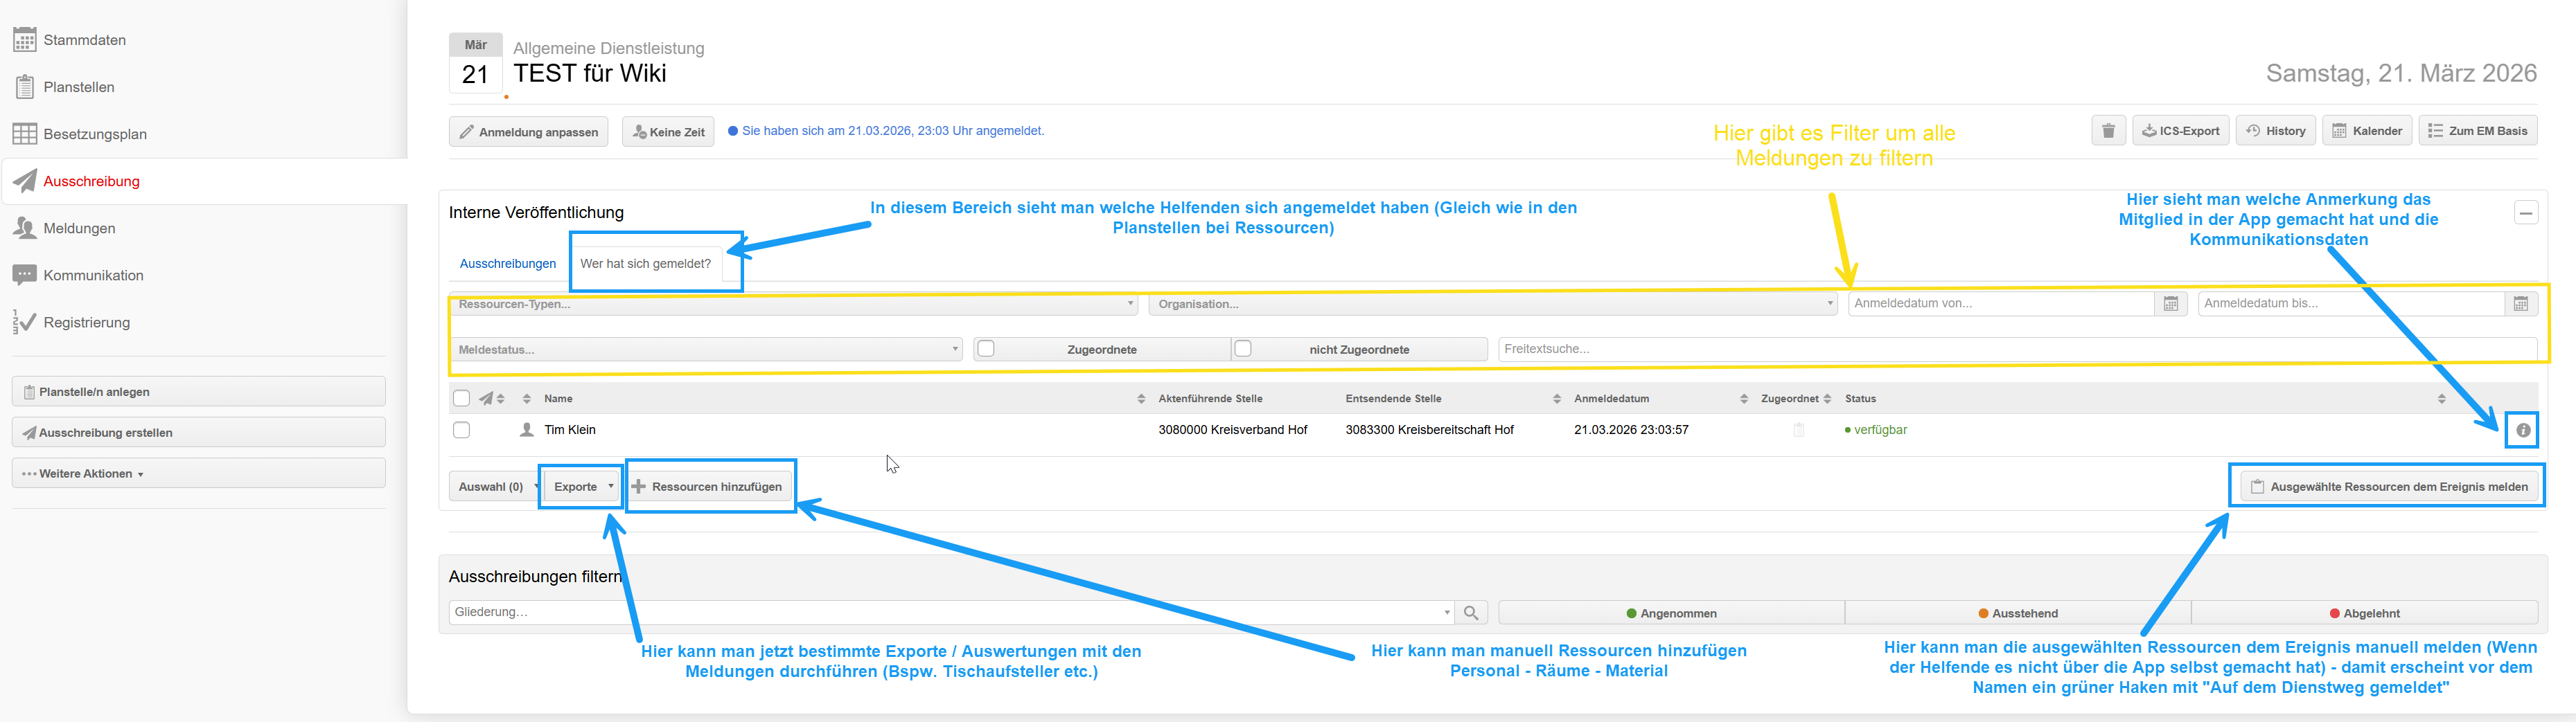Screen dimensions: 2576x722
Task: Open info icon for Tim Klein
Action: click(x=2523, y=431)
